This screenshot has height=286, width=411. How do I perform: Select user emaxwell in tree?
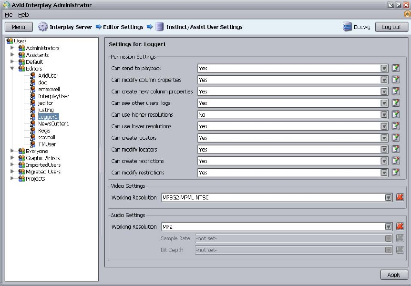(x=49, y=89)
